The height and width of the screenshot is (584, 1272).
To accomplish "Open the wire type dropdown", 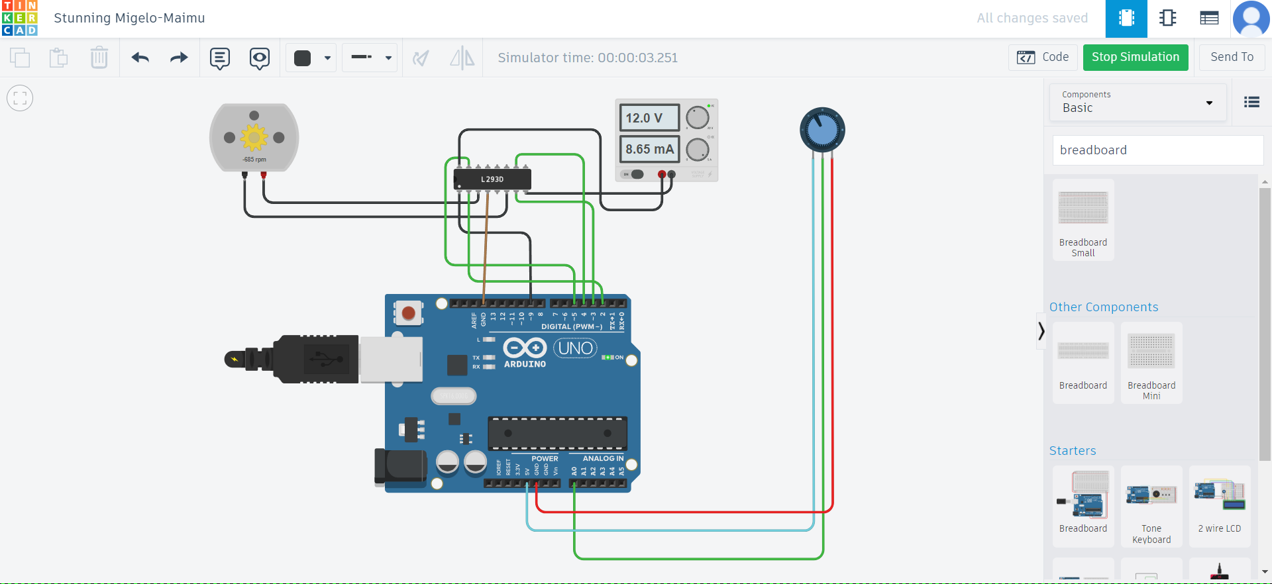I will pyautogui.click(x=370, y=58).
